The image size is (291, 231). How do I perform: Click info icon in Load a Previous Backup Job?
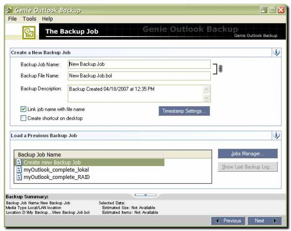click(x=276, y=135)
